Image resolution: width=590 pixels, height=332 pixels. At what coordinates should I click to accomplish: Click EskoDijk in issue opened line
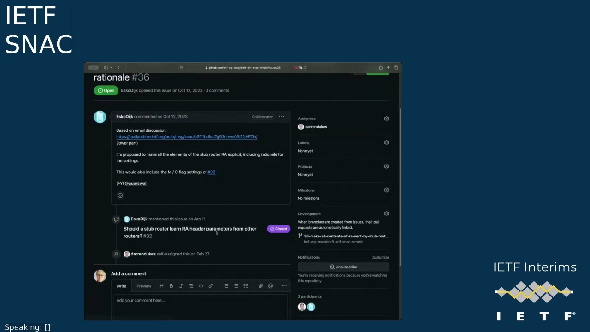[129, 90]
